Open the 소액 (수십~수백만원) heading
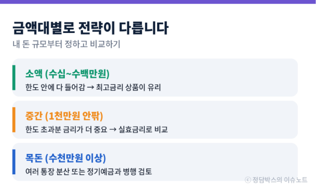316x191 pixels. [67, 74]
